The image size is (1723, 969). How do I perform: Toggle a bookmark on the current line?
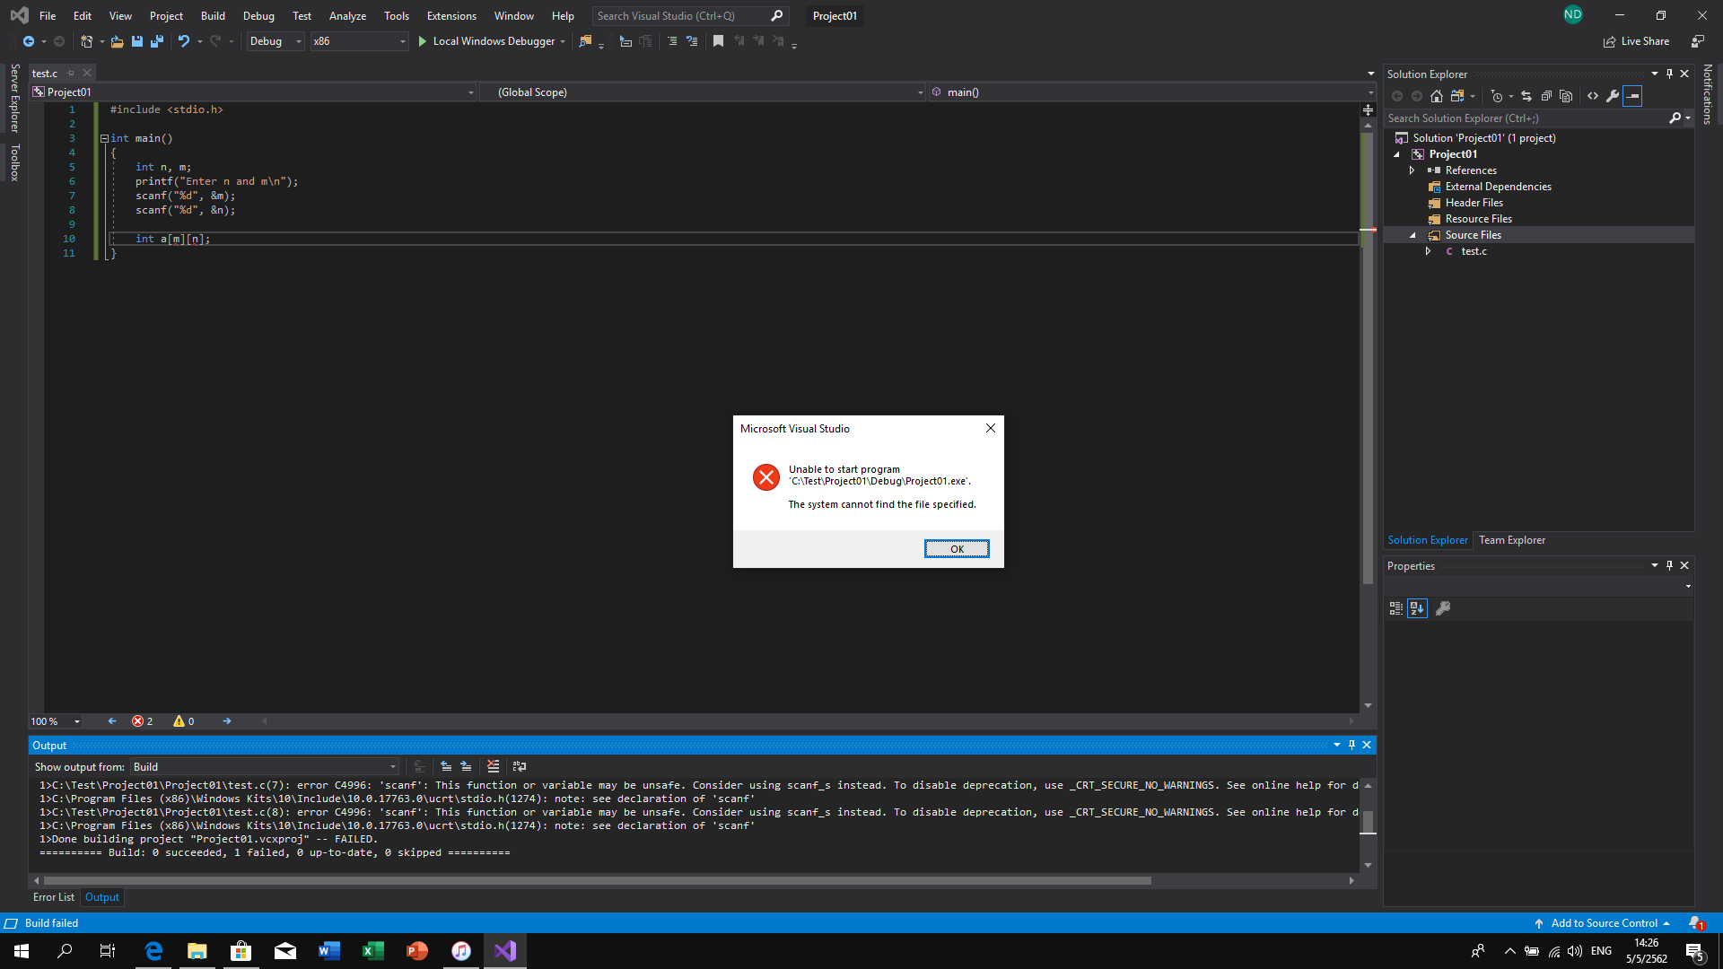pos(718,41)
